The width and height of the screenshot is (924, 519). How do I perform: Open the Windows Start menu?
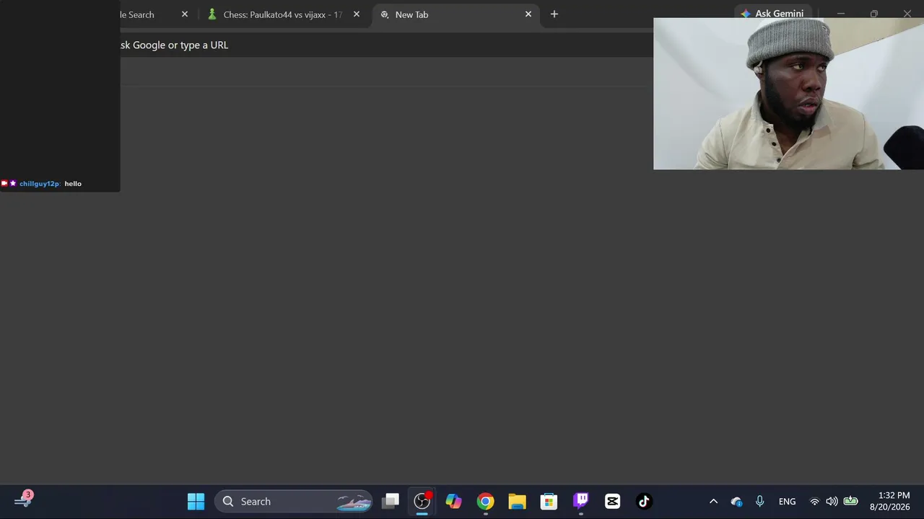point(196,501)
